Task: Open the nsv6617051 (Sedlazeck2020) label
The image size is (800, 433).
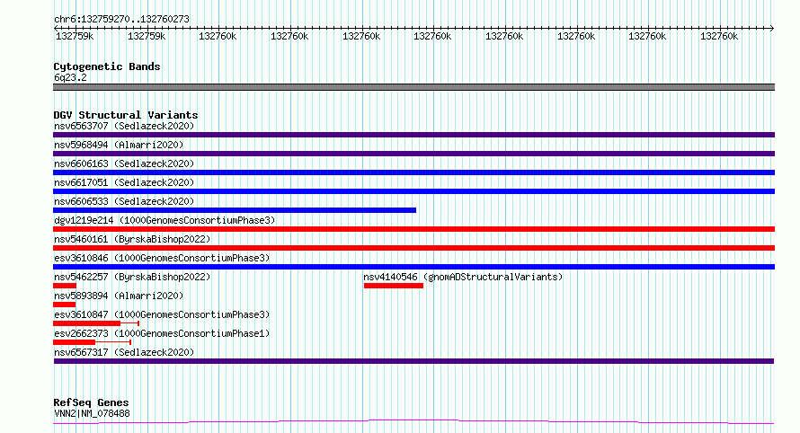Action: point(124,182)
